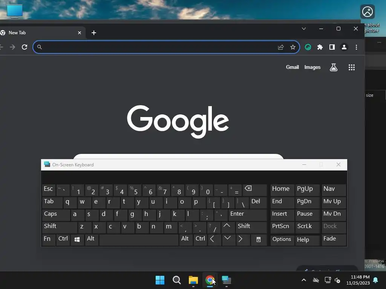Reload the page in Chrome
The height and width of the screenshot is (289, 386).
[25, 47]
